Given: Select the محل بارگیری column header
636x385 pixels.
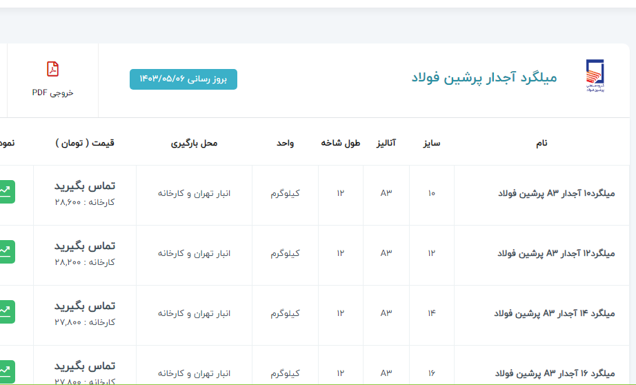Looking at the screenshot, I should click(x=194, y=143).
